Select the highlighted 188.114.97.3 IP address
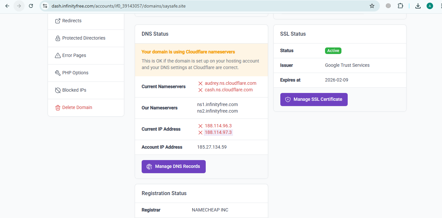This screenshot has height=218, width=442. point(218,133)
